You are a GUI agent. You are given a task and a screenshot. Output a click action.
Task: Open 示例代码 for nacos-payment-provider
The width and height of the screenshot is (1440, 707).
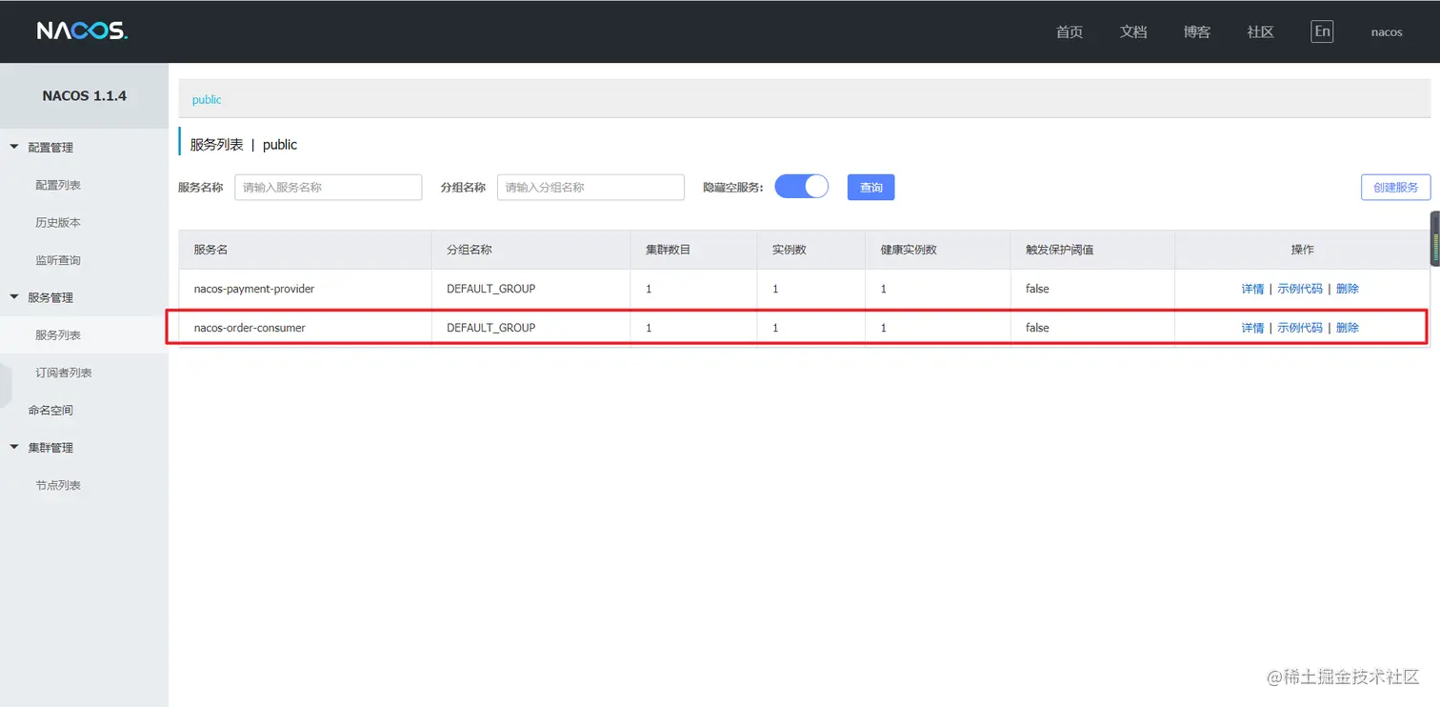coord(1300,289)
